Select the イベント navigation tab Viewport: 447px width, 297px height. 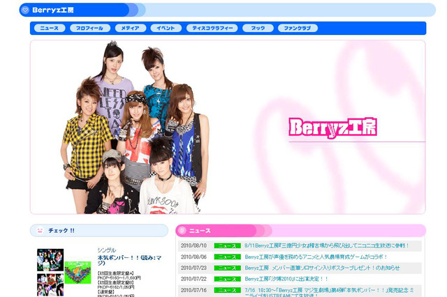coord(166,28)
